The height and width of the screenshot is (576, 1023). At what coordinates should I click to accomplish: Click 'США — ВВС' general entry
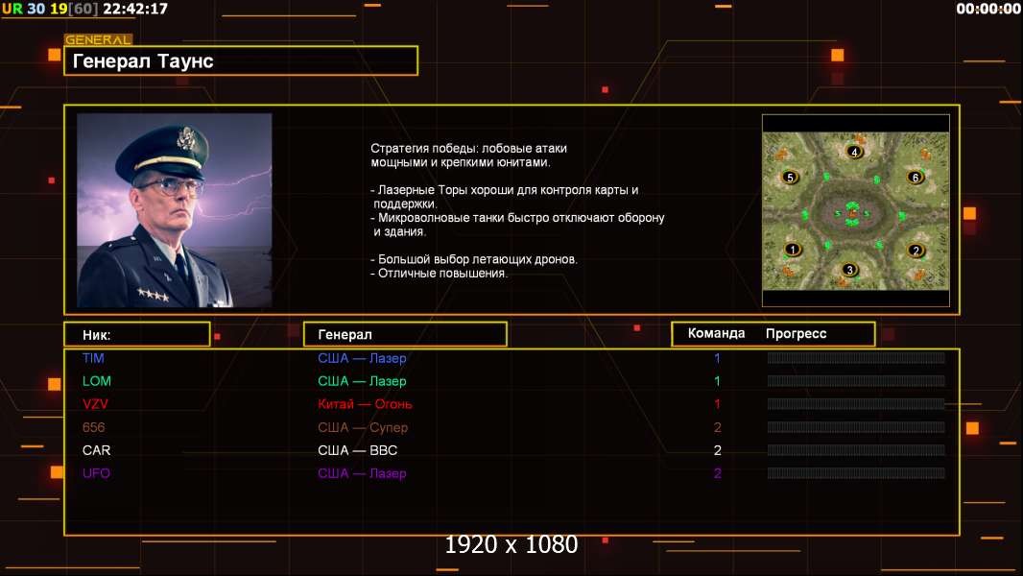pos(358,450)
